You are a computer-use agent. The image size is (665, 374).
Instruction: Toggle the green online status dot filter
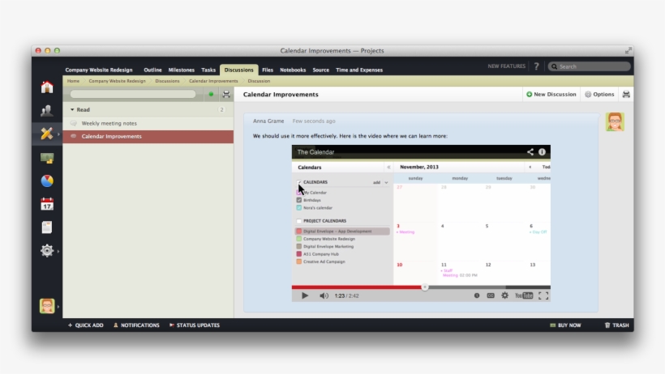click(211, 95)
